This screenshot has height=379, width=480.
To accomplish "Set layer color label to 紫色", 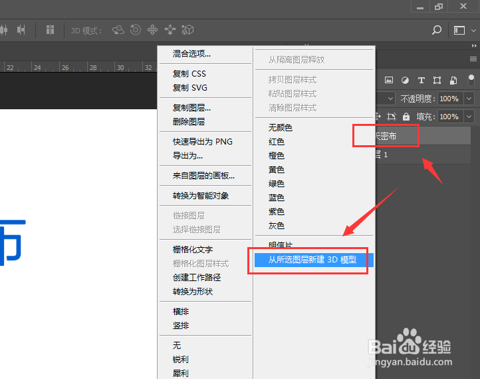I will click(x=277, y=212).
